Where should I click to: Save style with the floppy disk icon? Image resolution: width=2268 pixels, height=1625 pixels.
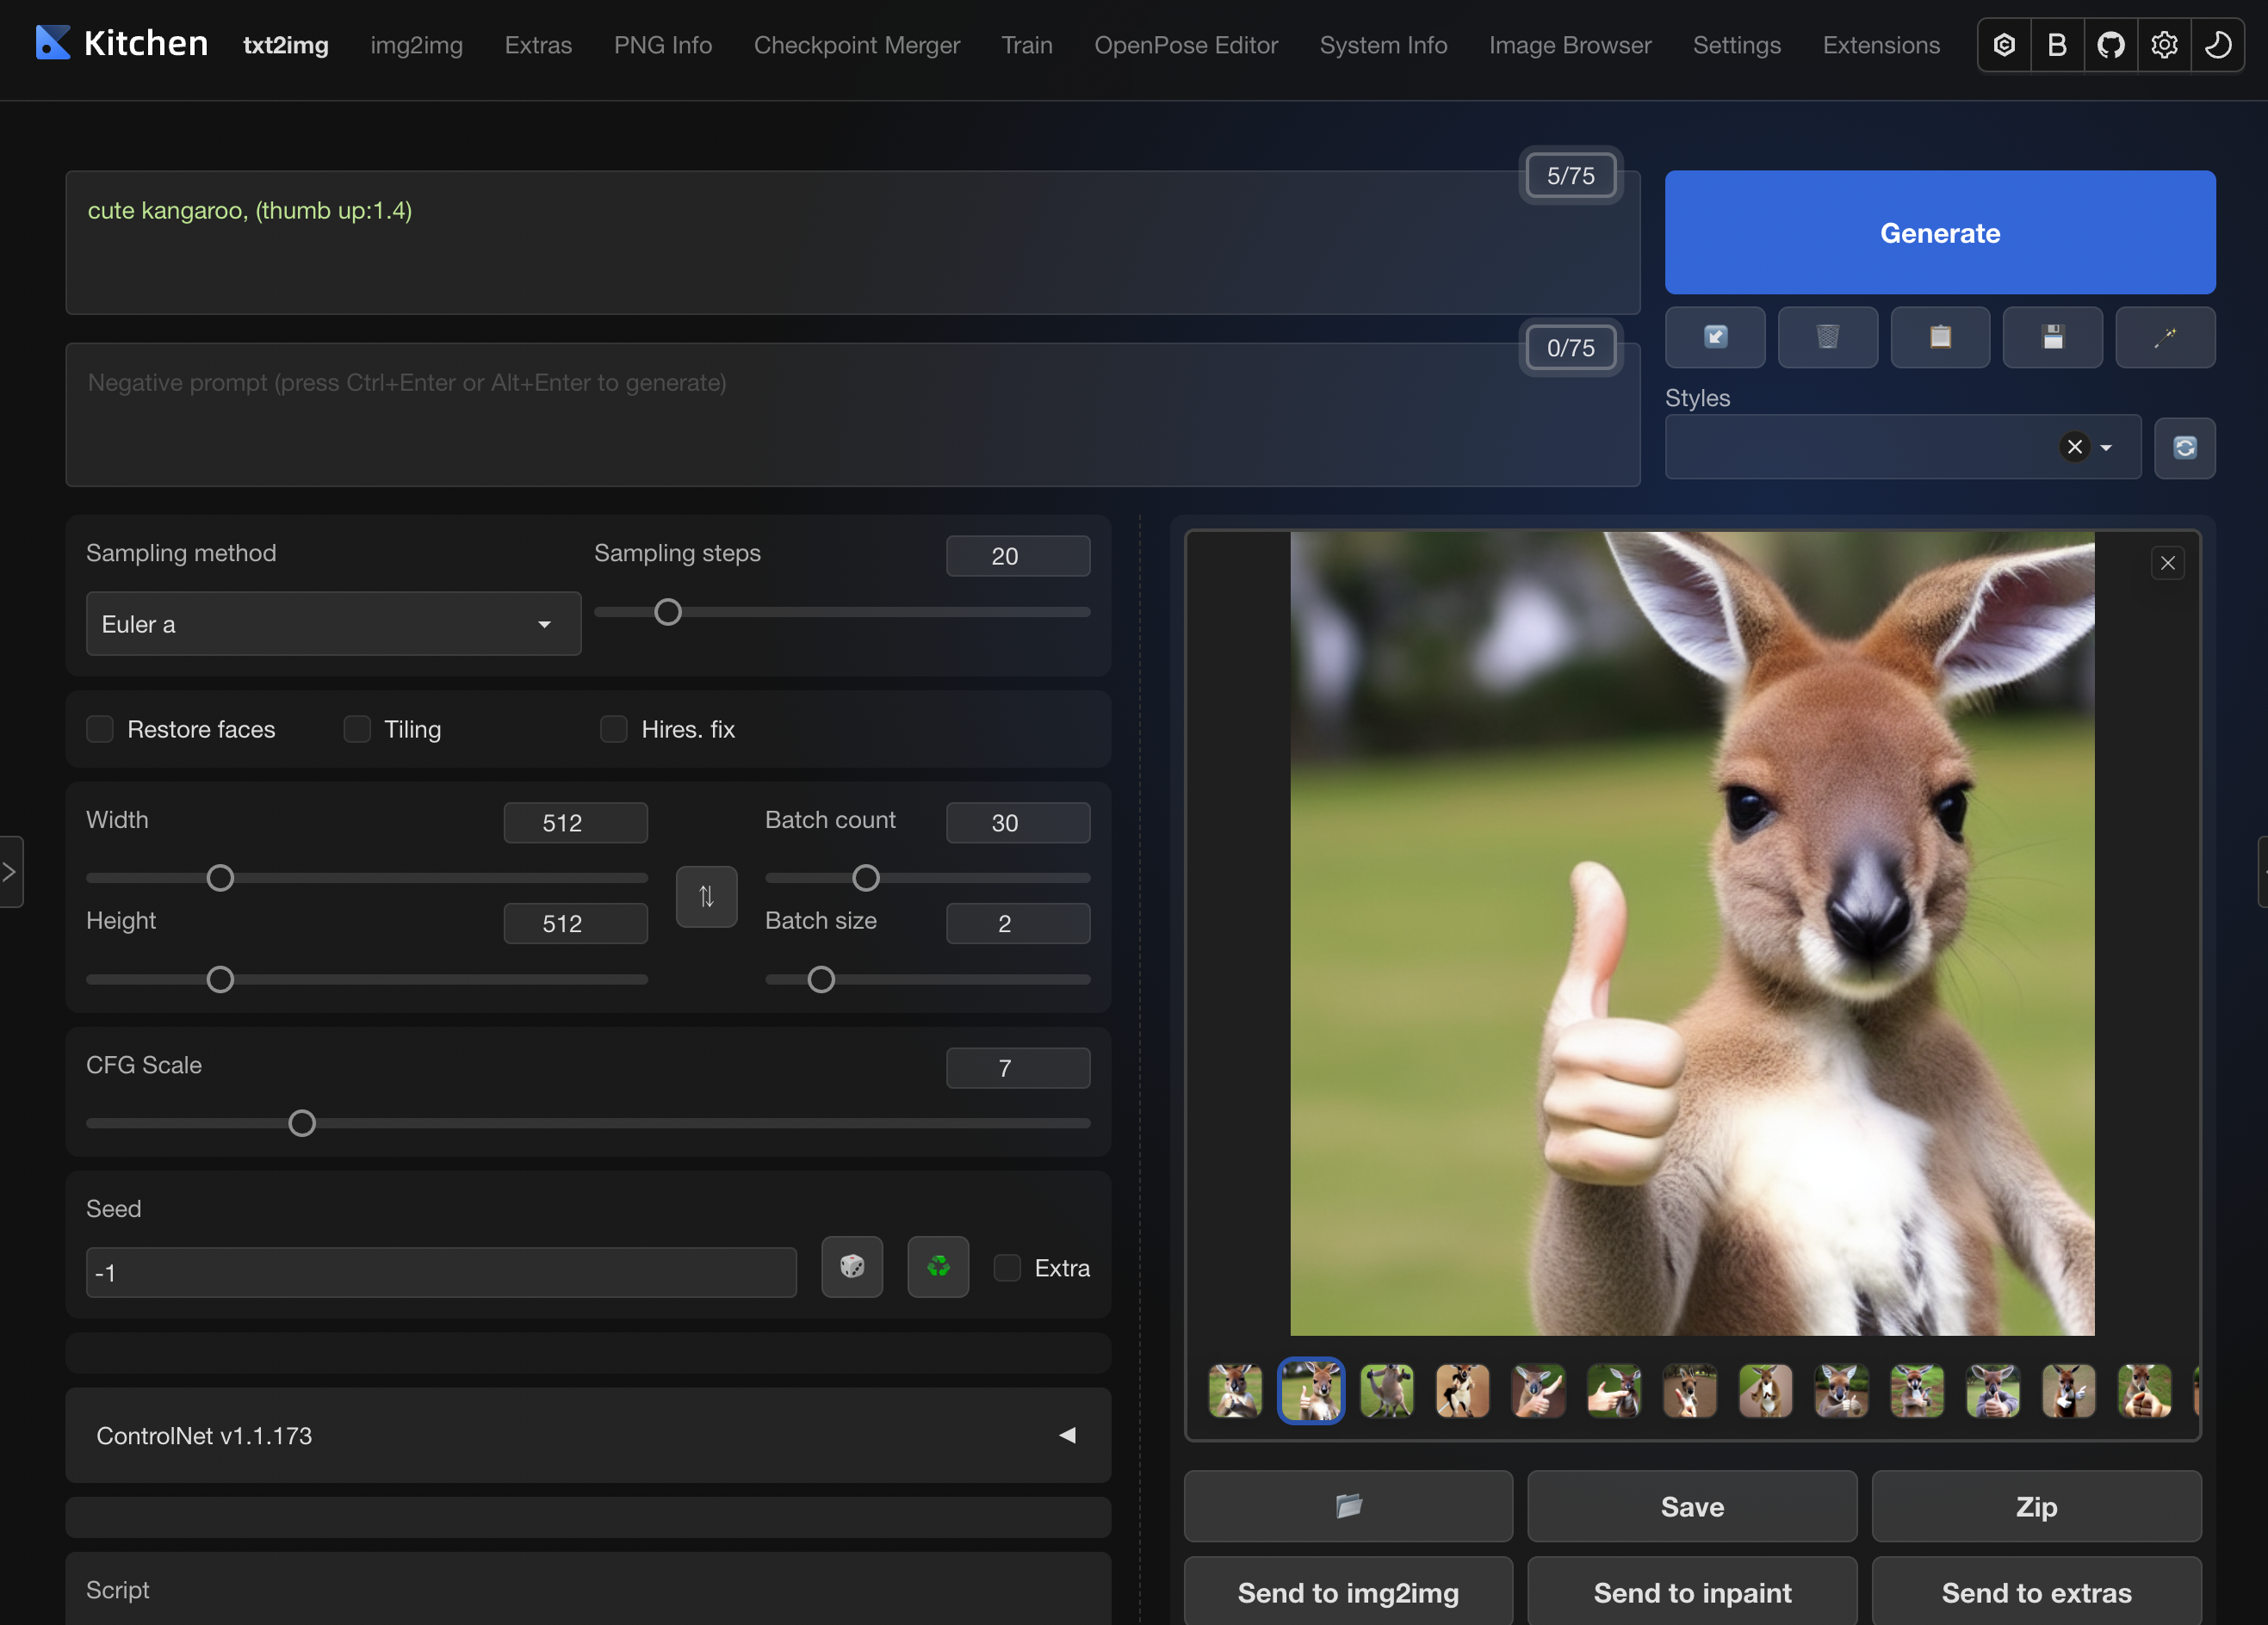[x=2052, y=337]
